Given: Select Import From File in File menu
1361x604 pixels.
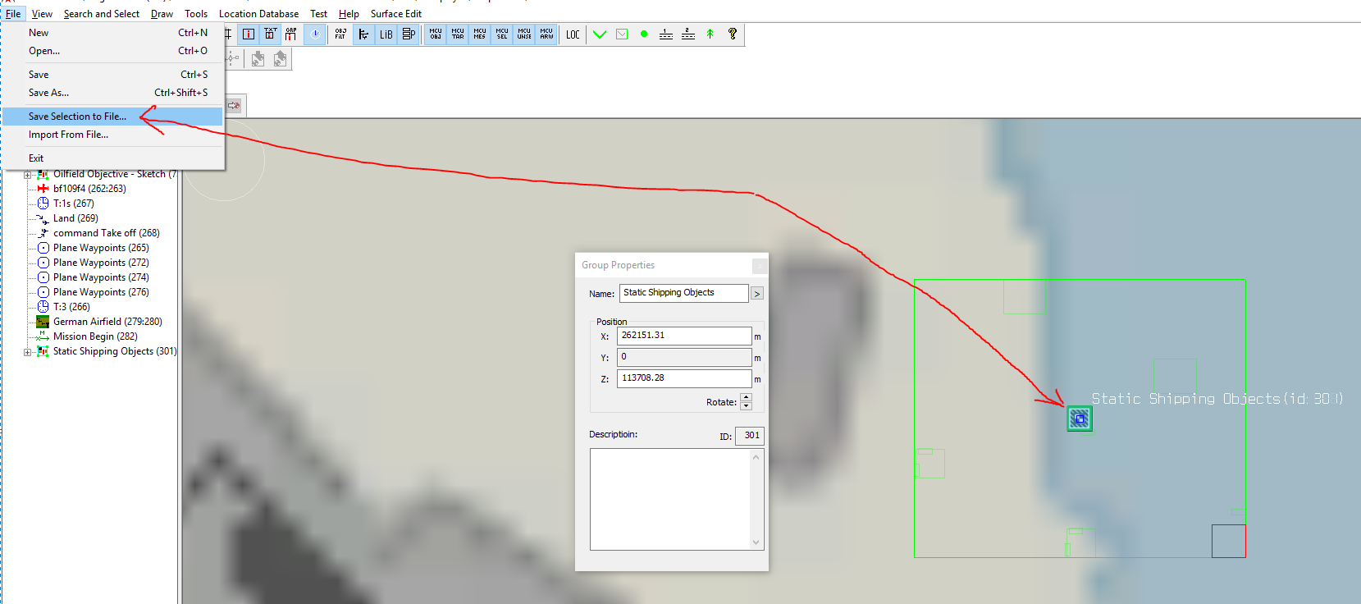Looking at the screenshot, I should pos(68,135).
